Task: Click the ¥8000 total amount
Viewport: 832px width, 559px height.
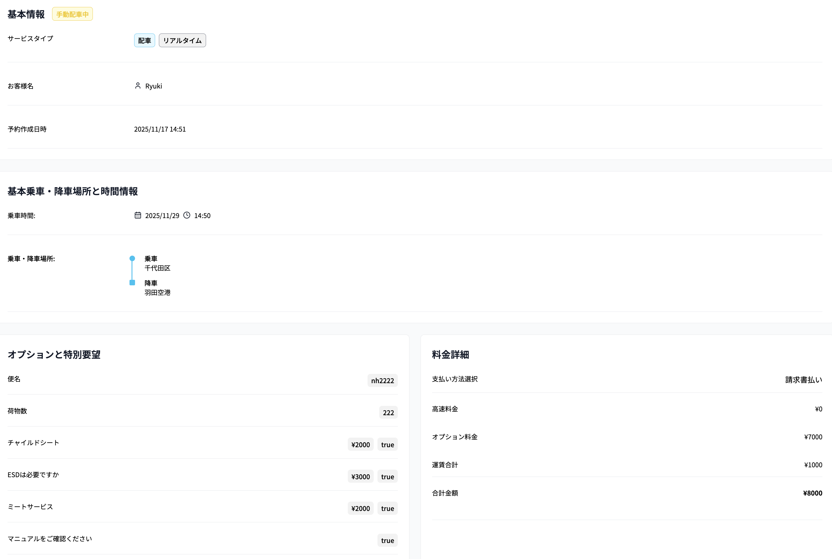Action: pos(813,493)
